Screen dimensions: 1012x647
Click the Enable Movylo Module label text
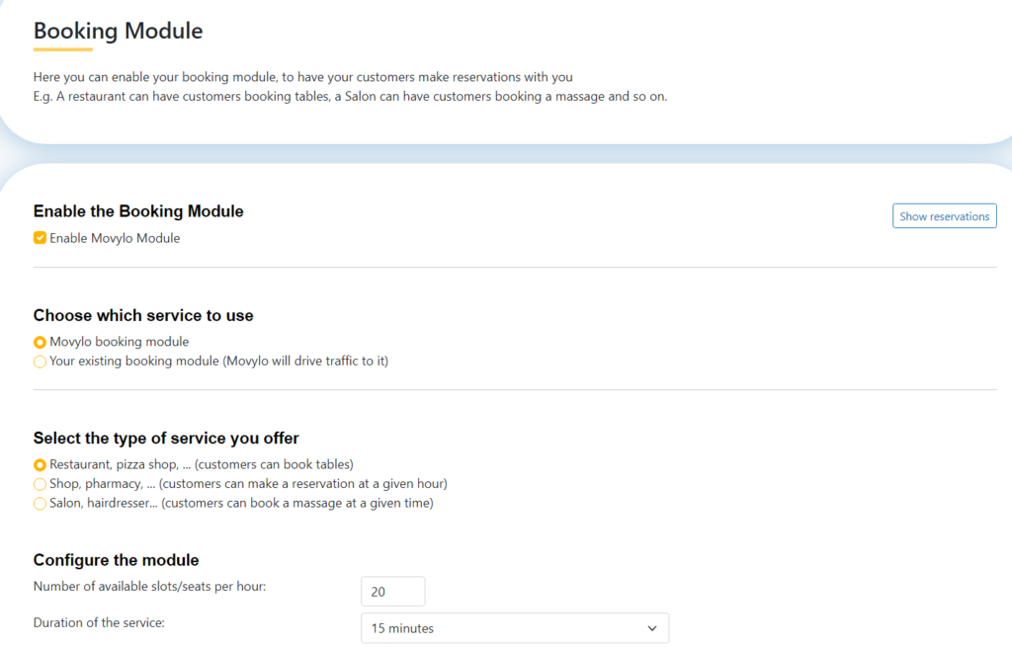coord(115,238)
